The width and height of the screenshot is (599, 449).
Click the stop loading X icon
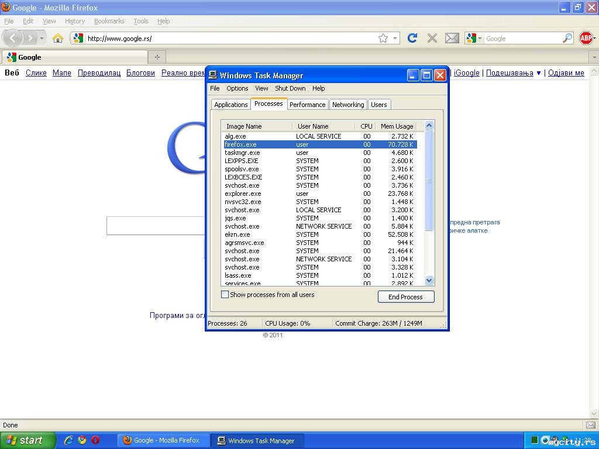pyautogui.click(x=432, y=38)
